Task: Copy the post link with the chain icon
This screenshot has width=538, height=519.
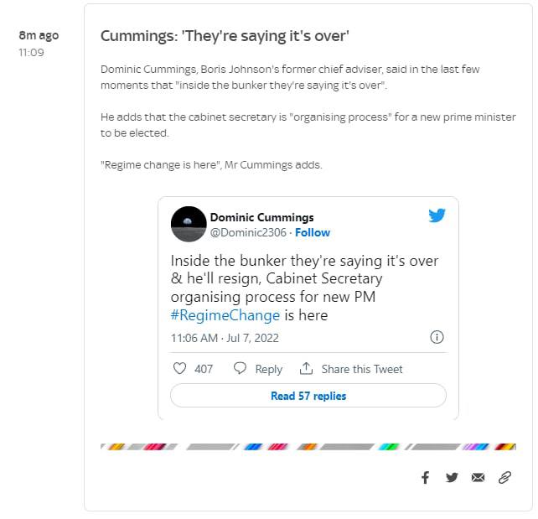Action: pyautogui.click(x=504, y=477)
